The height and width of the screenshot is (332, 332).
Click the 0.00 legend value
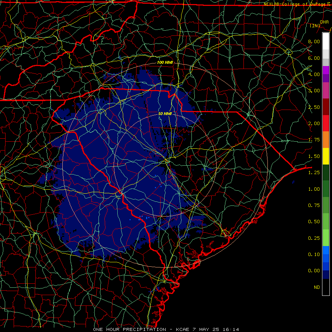coord(314,271)
